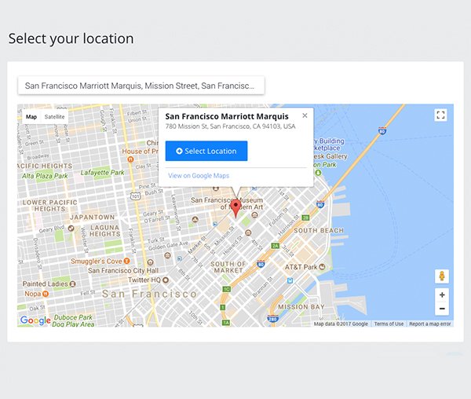Click the transit station icon near AT&T Park
The height and width of the screenshot is (399, 471).
[x=290, y=280]
